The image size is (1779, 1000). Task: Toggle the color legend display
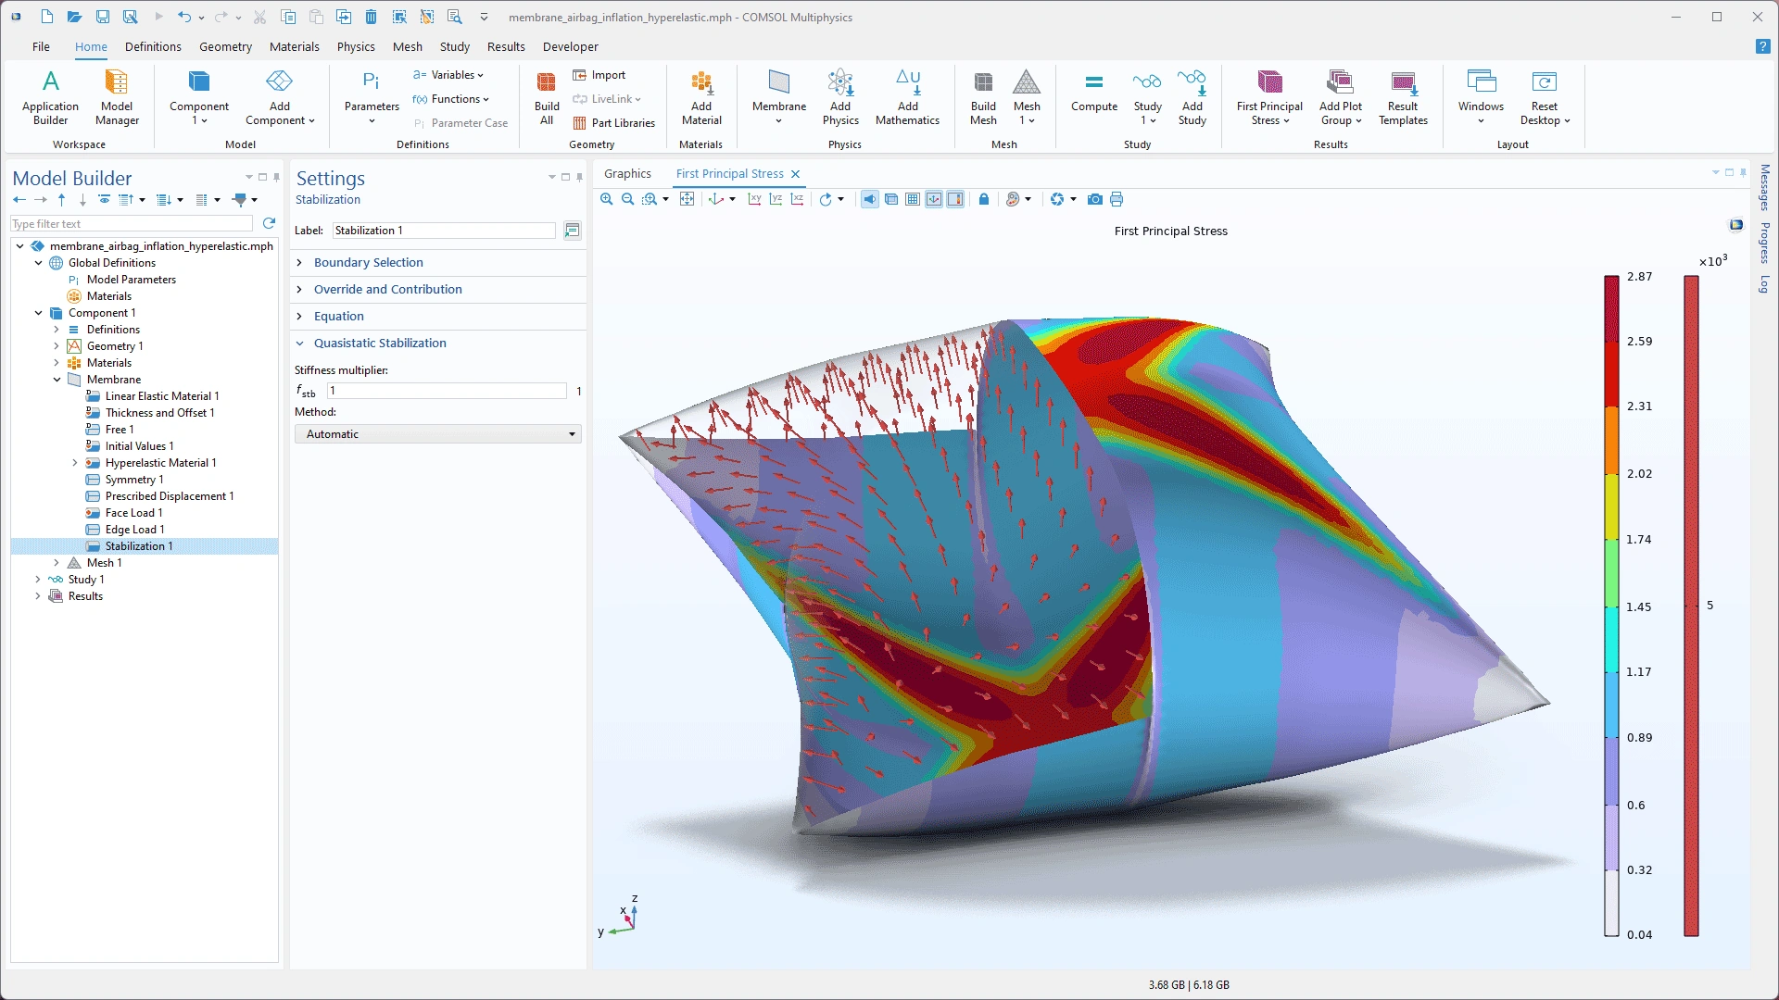tap(955, 199)
